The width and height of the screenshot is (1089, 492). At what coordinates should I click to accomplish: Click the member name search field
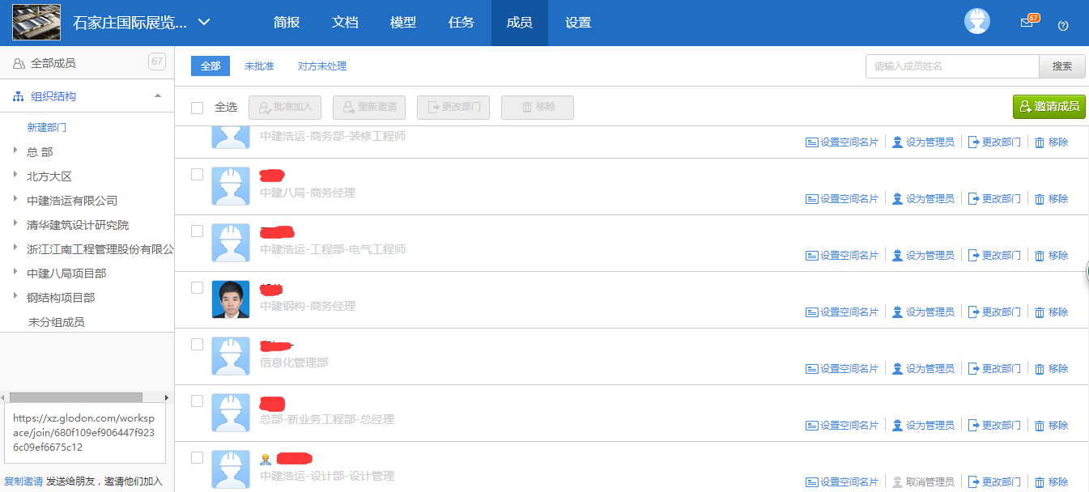pyautogui.click(x=952, y=66)
